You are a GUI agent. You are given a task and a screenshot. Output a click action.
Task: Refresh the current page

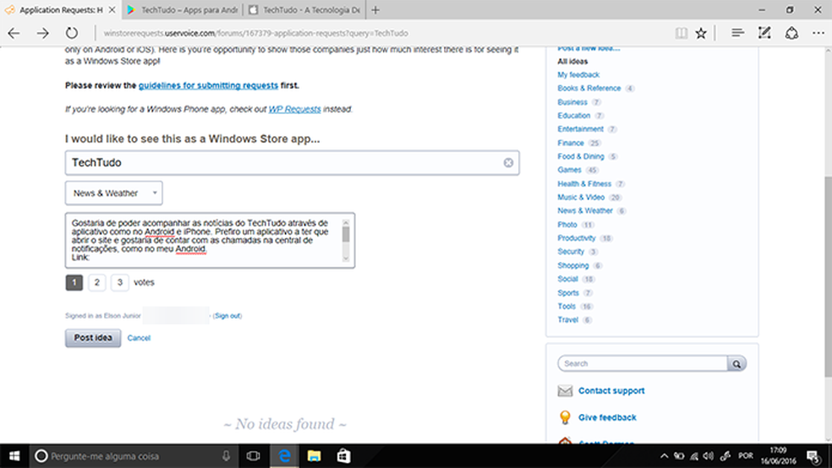[x=72, y=33]
